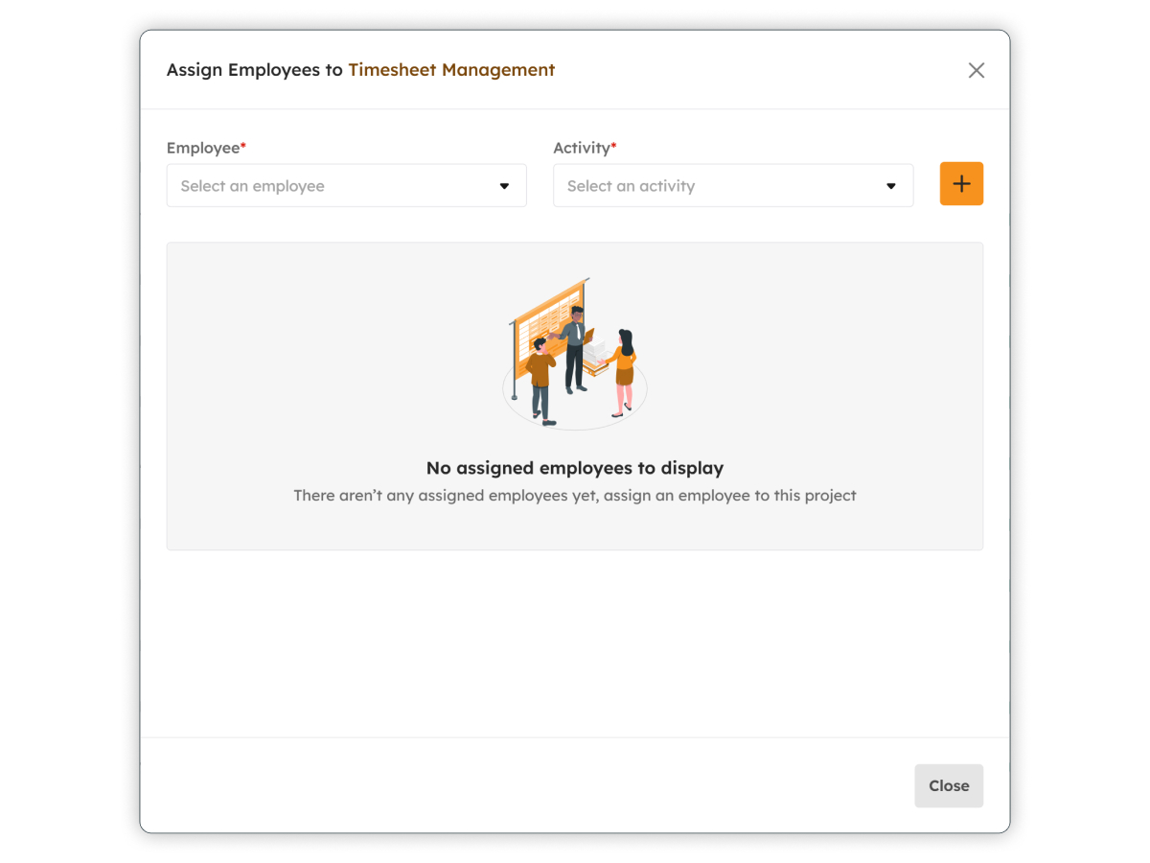The width and height of the screenshot is (1150, 863).
Task: Click the Close button
Action: click(x=949, y=785)
